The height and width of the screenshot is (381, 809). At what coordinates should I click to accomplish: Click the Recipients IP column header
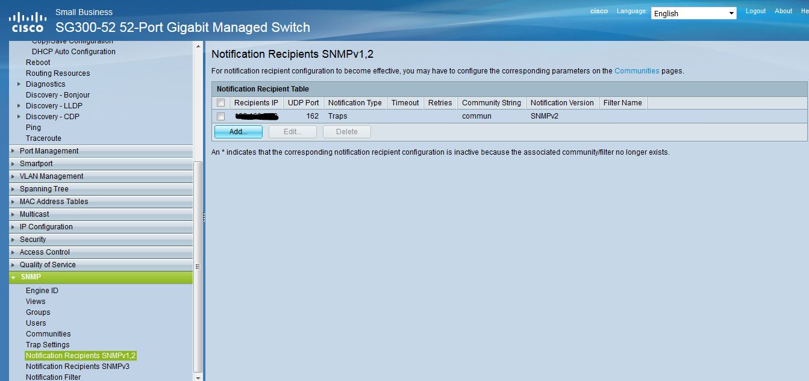click(256, 103)
